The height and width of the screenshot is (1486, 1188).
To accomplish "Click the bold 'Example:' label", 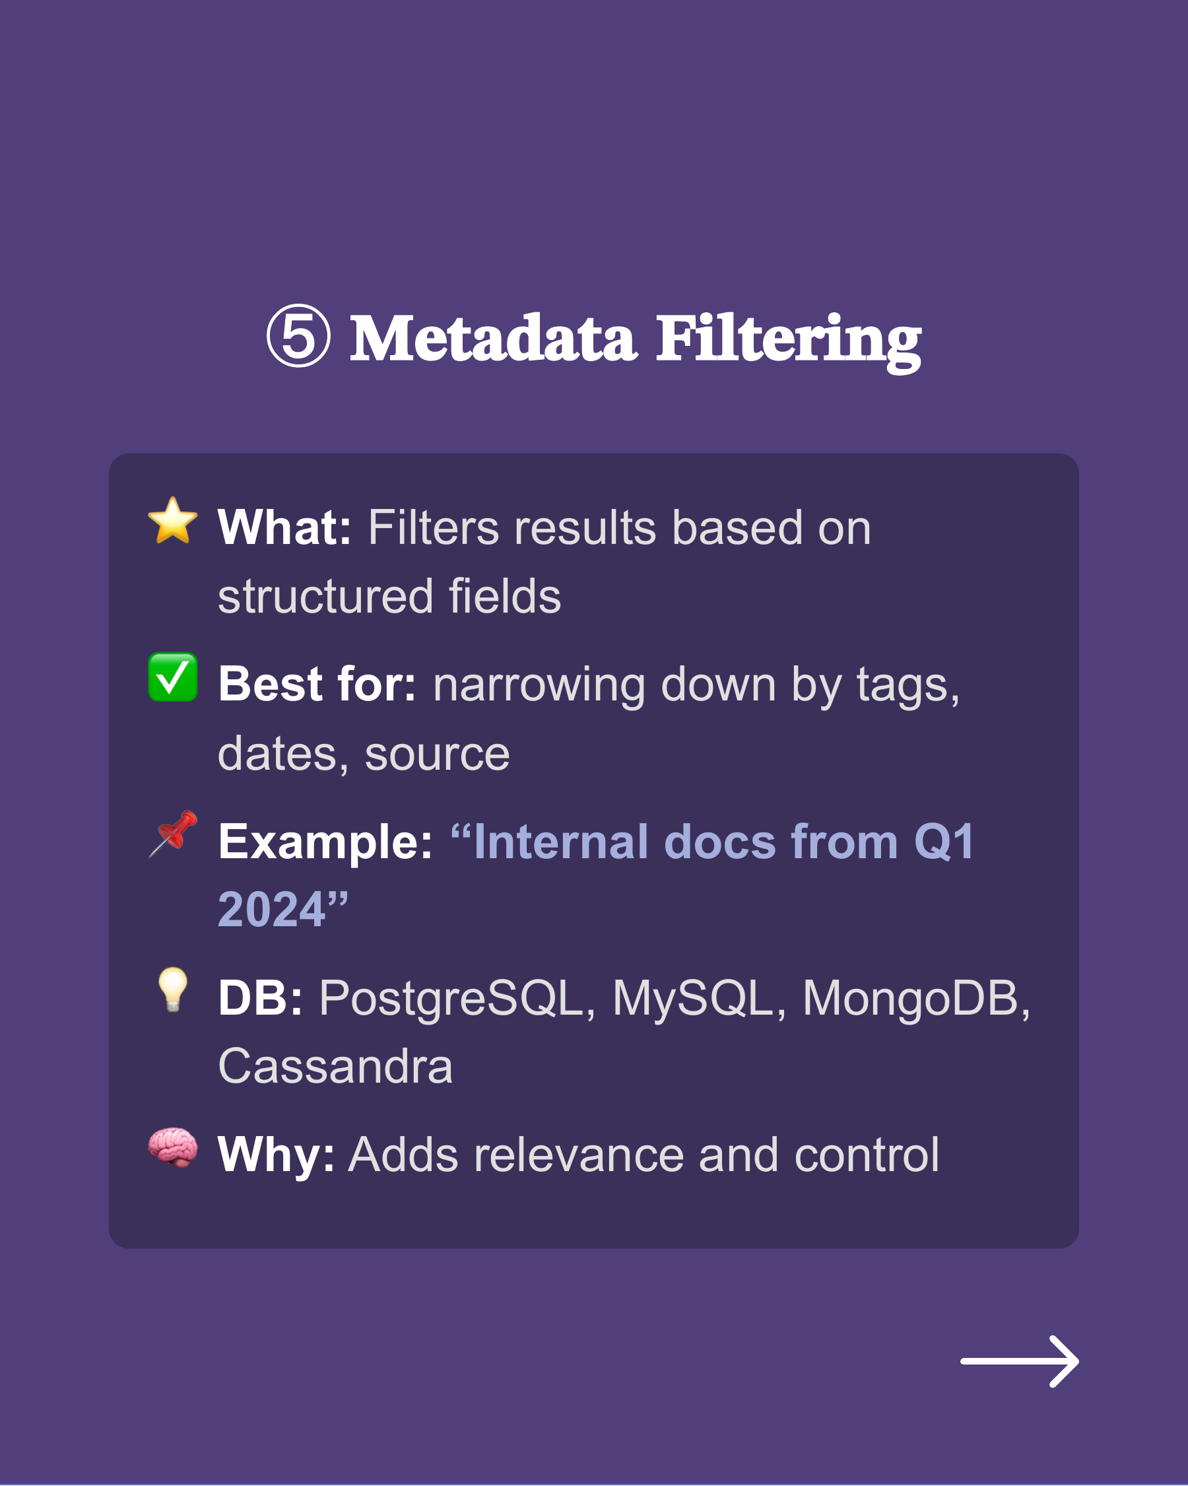I will pyautogui.click(x=325, y=842).
